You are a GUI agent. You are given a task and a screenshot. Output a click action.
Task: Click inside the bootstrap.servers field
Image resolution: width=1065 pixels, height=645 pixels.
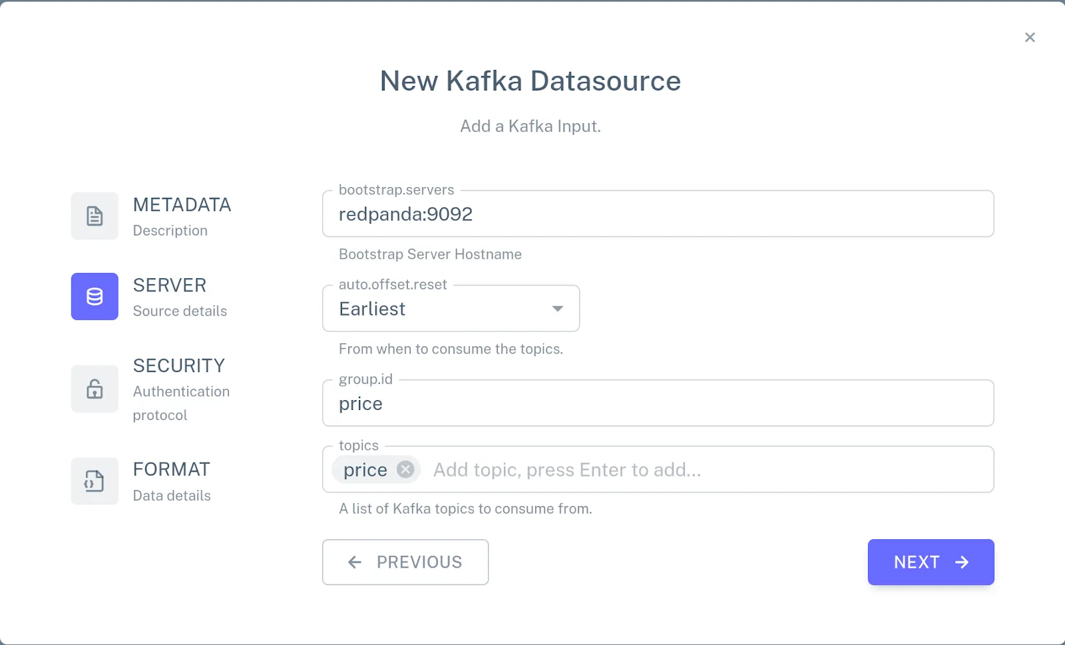[658, 214]
